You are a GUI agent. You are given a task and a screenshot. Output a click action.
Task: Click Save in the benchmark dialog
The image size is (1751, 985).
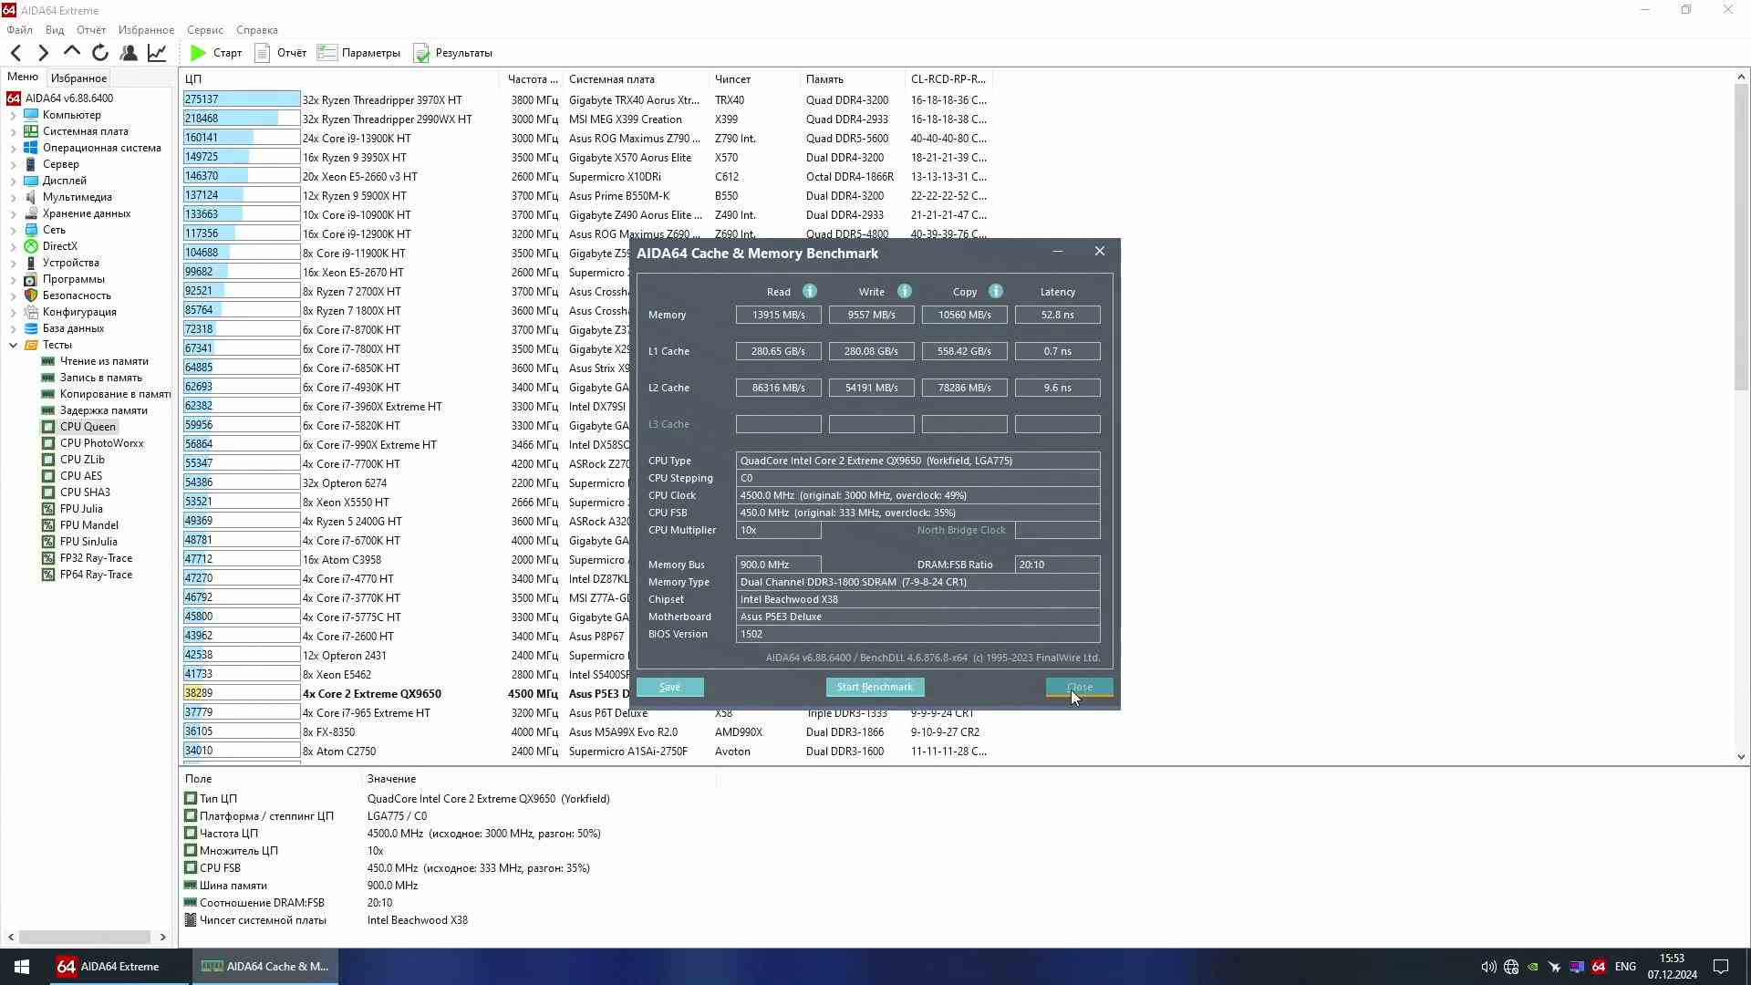point(669,688)
